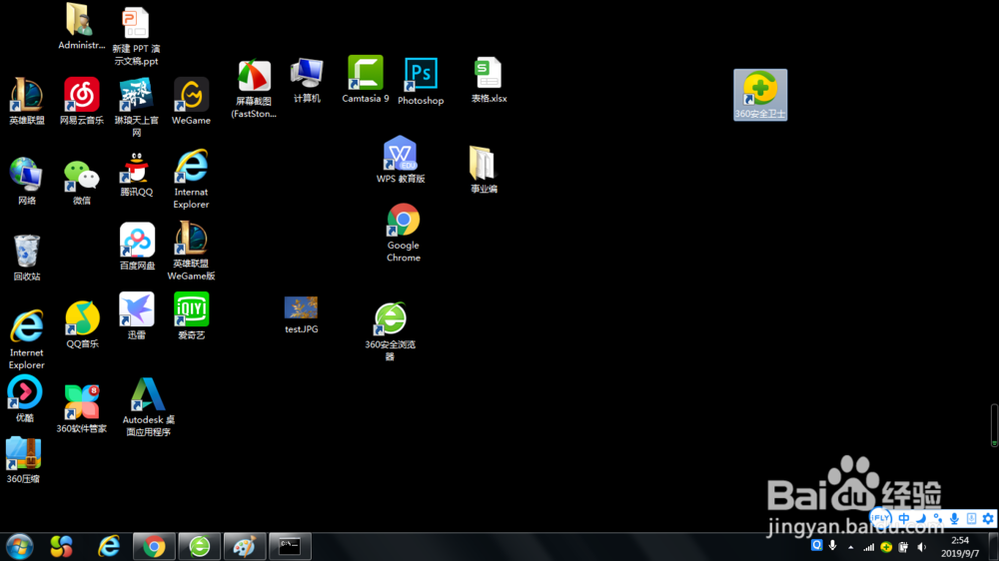999x561 pixels.
Task: Open 360安全卫士 tray icon
Action: pyautogui.click(x=886, y=547)
